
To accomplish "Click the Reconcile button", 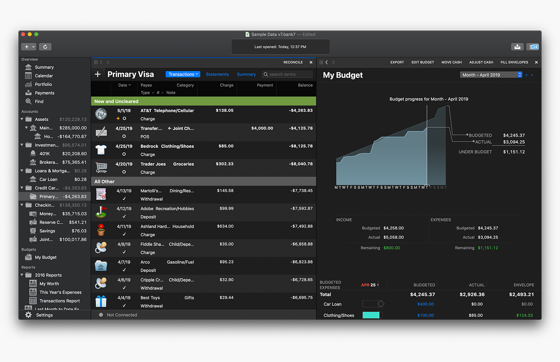I will tap(293, 63).
